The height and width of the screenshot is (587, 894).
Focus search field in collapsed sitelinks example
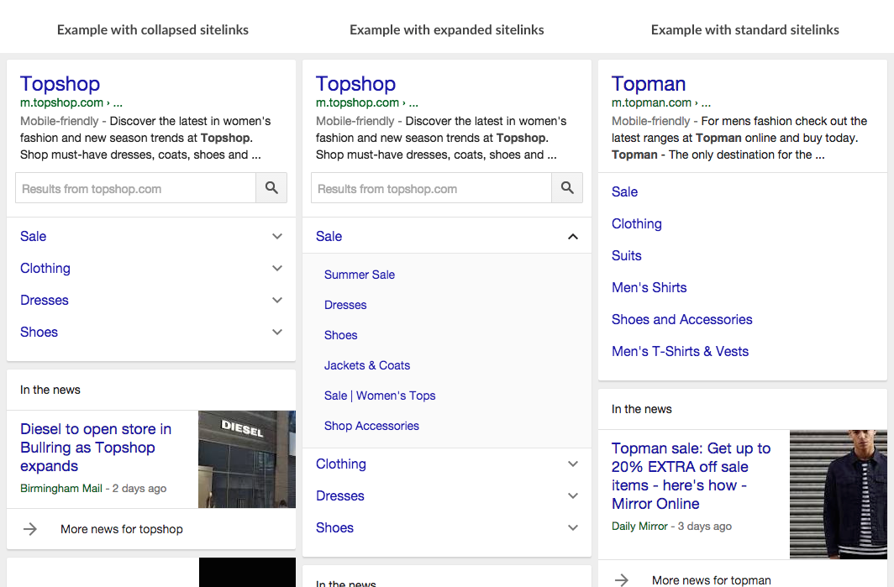click(x=136, y=189)
